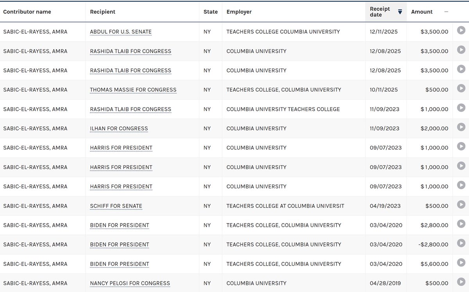Click contributor name in Nancy Pelosi row
This screenshot has height=292, width=469.
[35, 283]
